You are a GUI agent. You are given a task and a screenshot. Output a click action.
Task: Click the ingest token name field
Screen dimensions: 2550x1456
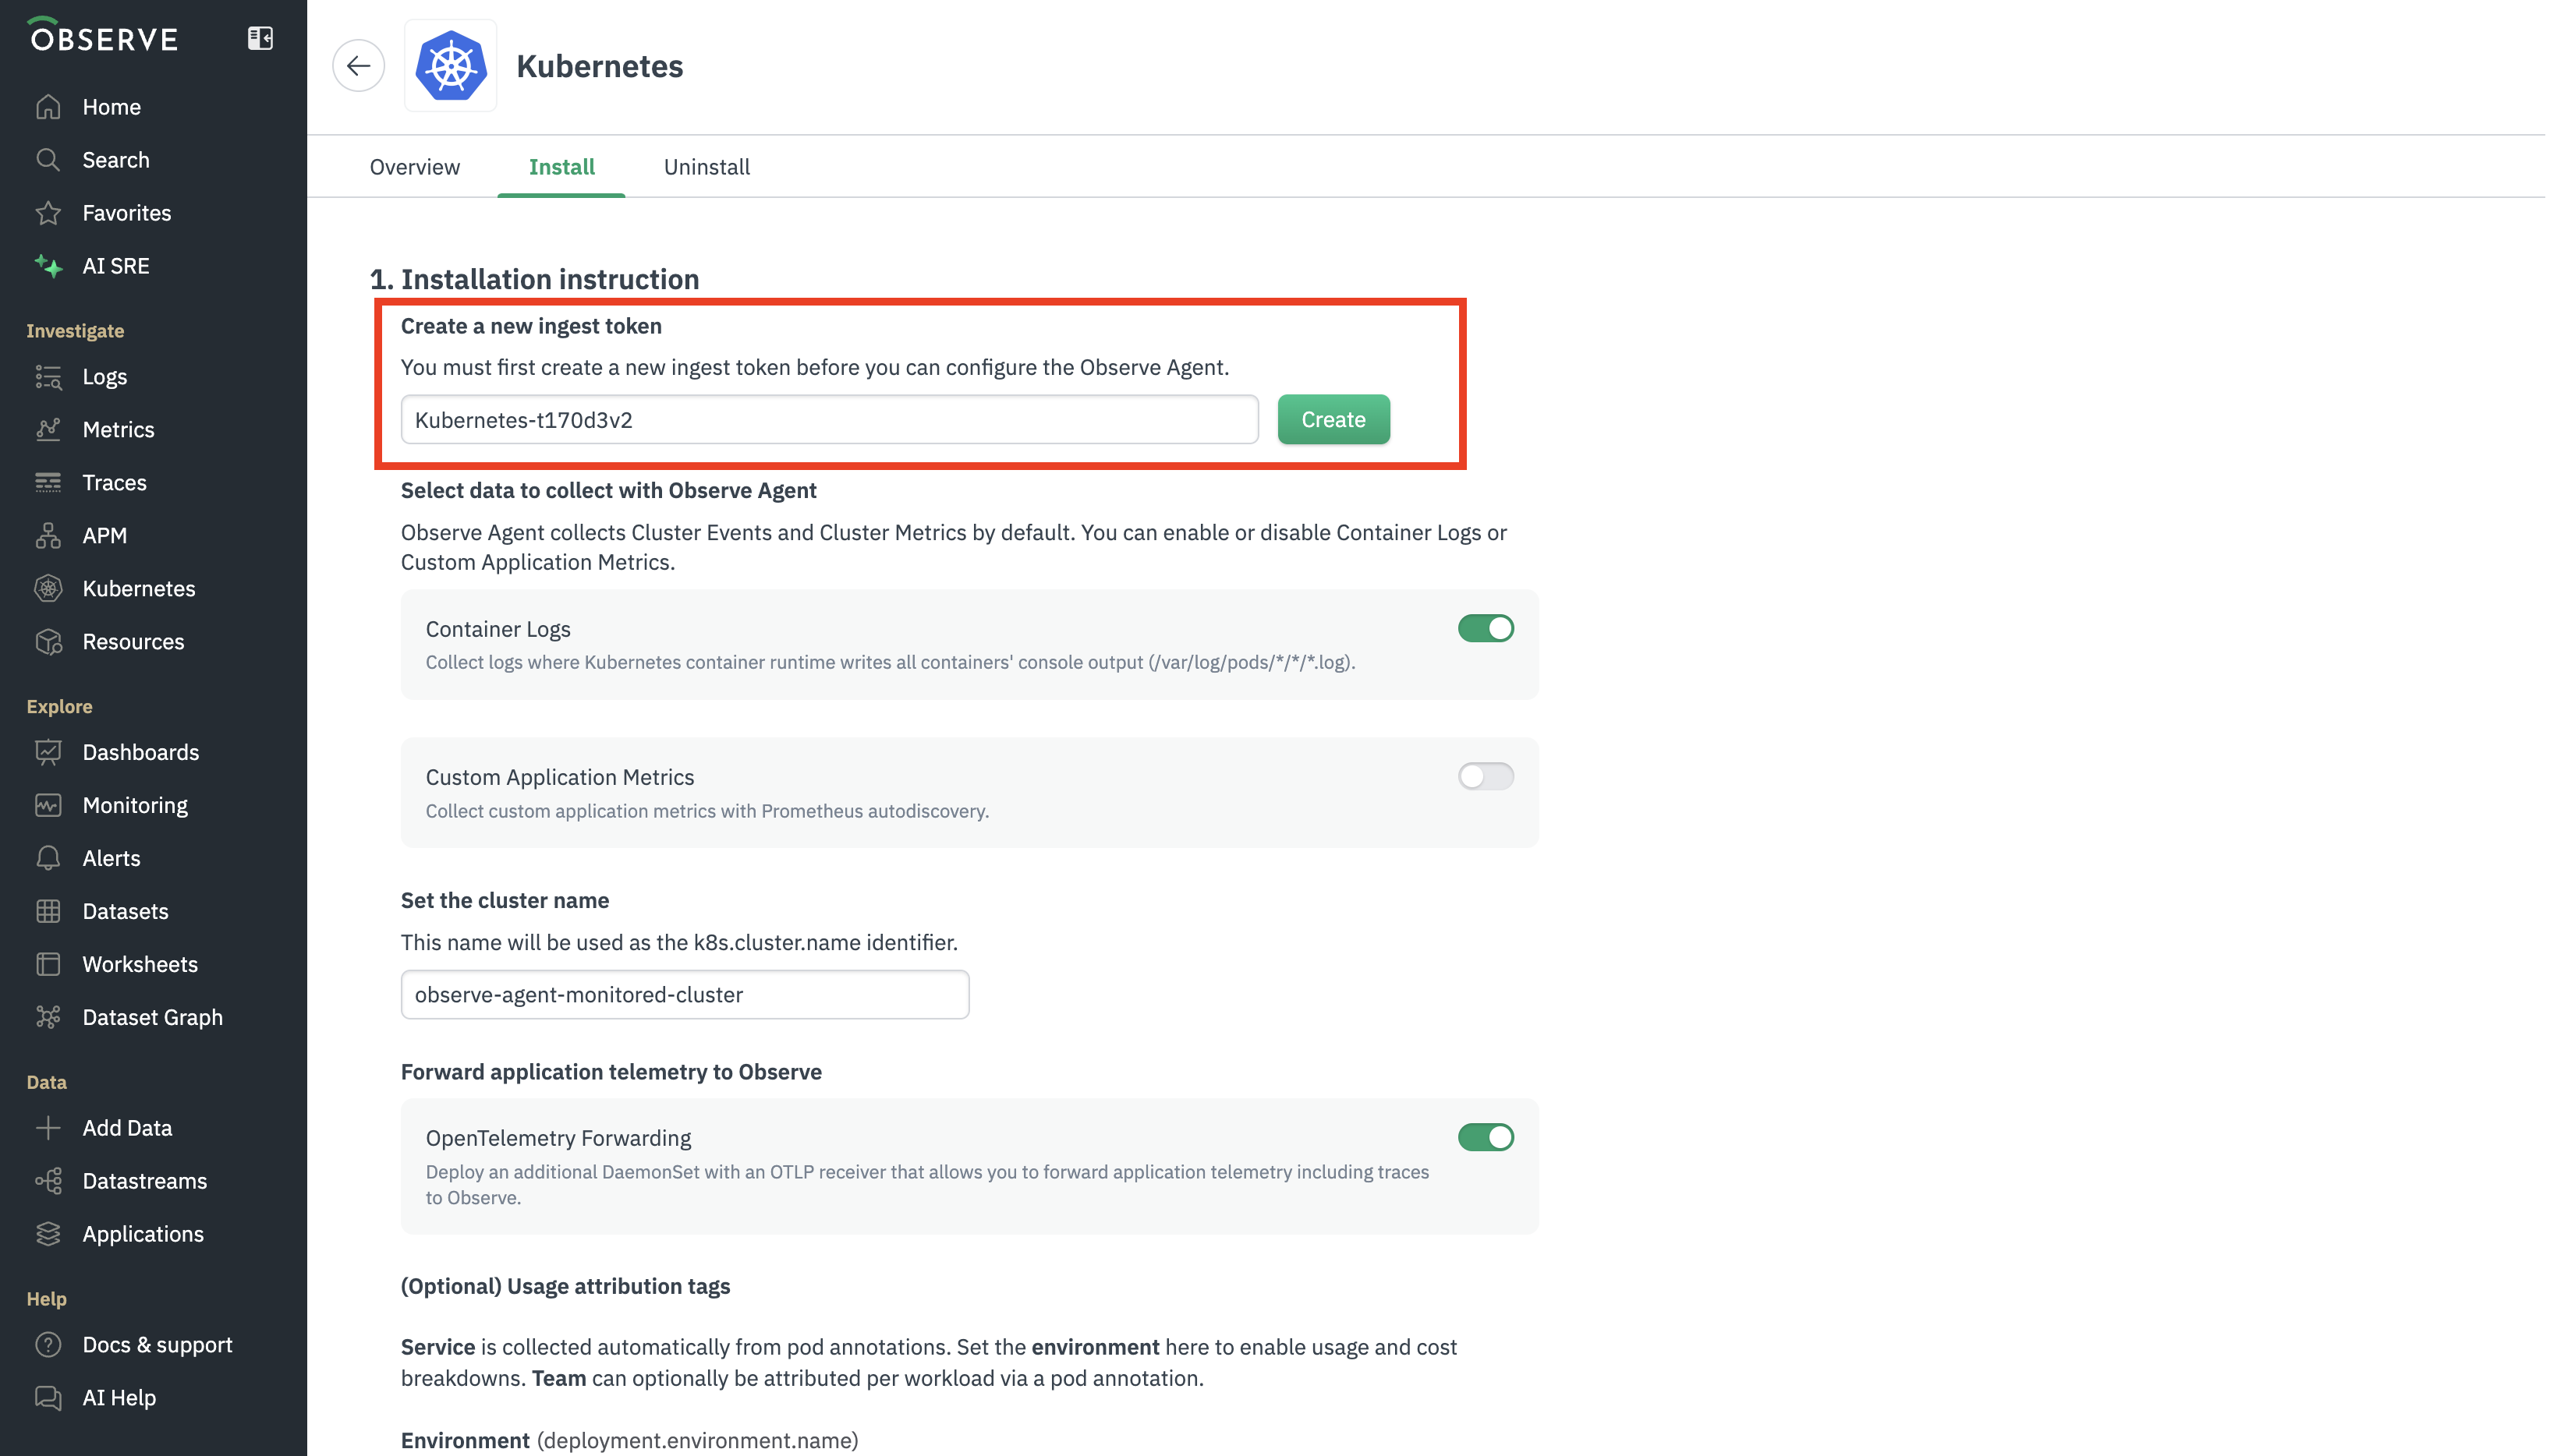[x=828, y=420]
